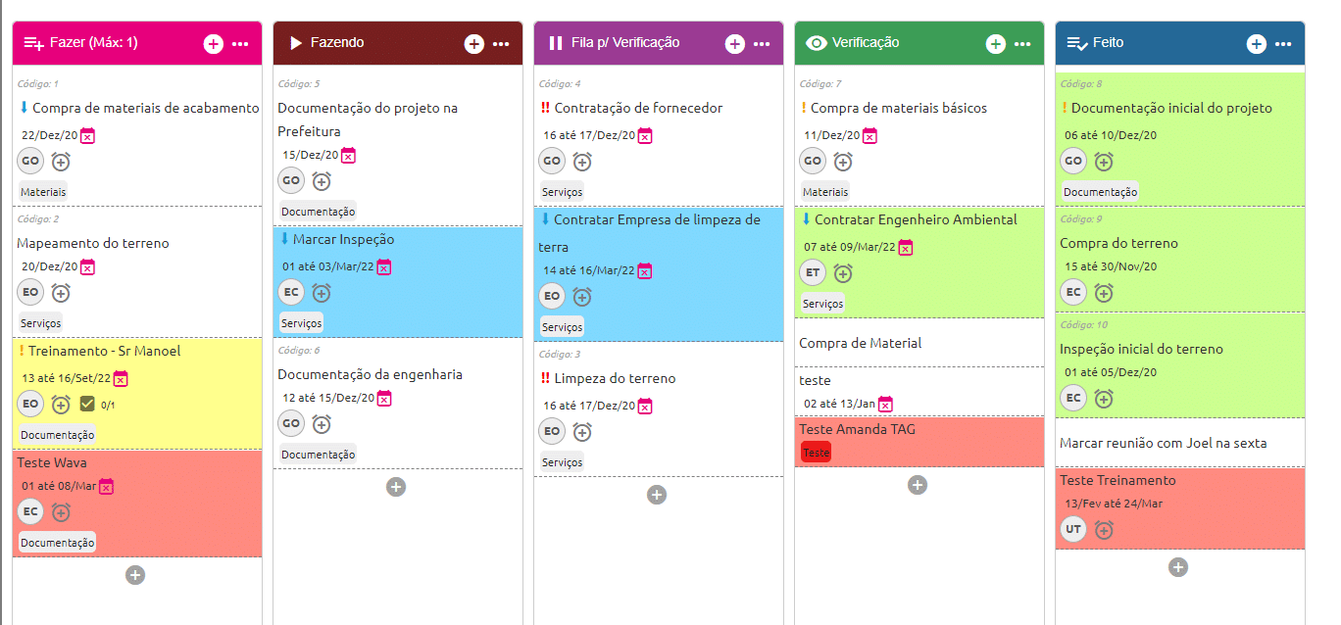Click calendar icon on Contratar Engenheiro Ambiental

pyautogui.click(x=906, y=247)
